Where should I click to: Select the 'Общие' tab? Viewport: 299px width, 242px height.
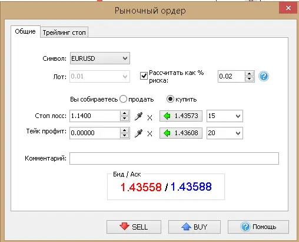click(x=25, y=31)
